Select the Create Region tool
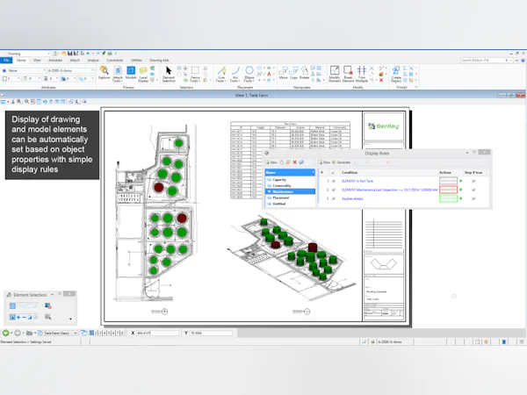The height and width of the screenshot is (395, 527). [396, 74]
